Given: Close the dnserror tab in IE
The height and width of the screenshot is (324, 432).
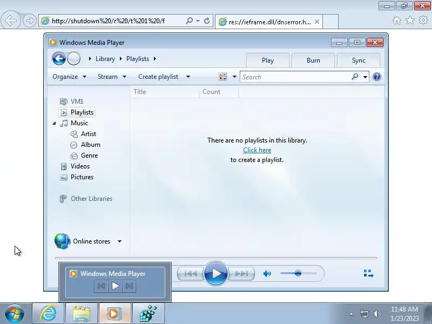Looking at the screenshot, I should tap(317, 22).
